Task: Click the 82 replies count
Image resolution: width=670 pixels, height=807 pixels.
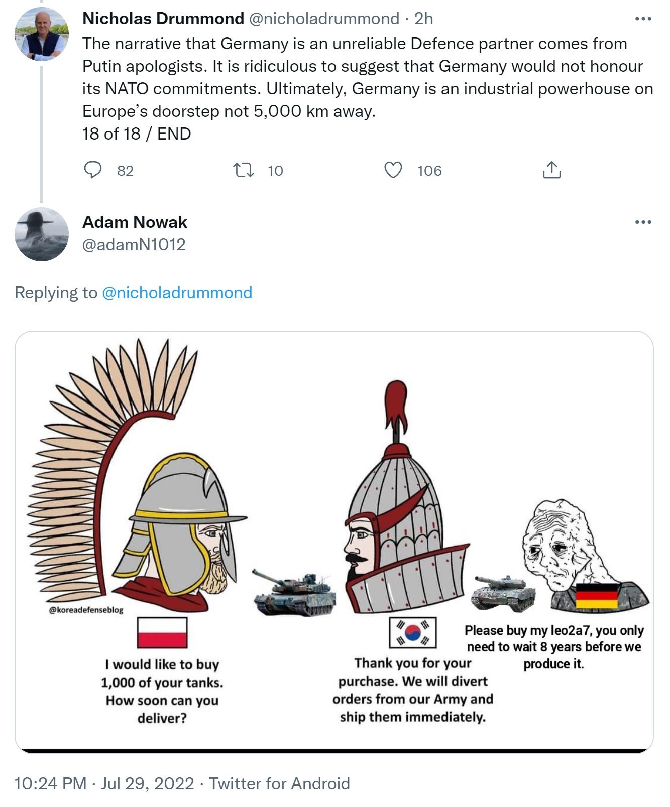Action: (125, 171)
